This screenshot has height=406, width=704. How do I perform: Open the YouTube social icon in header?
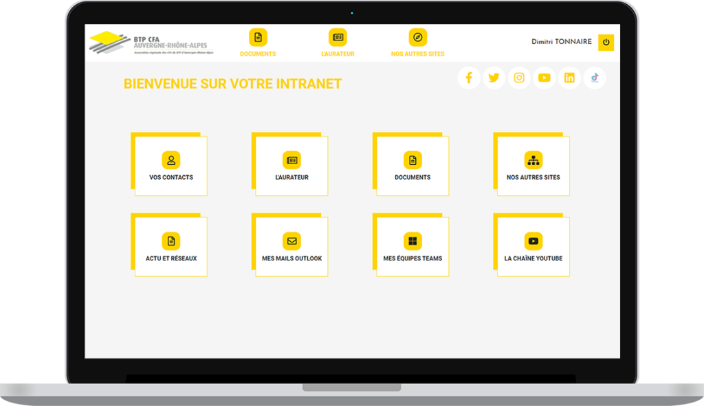click(544, 78)
